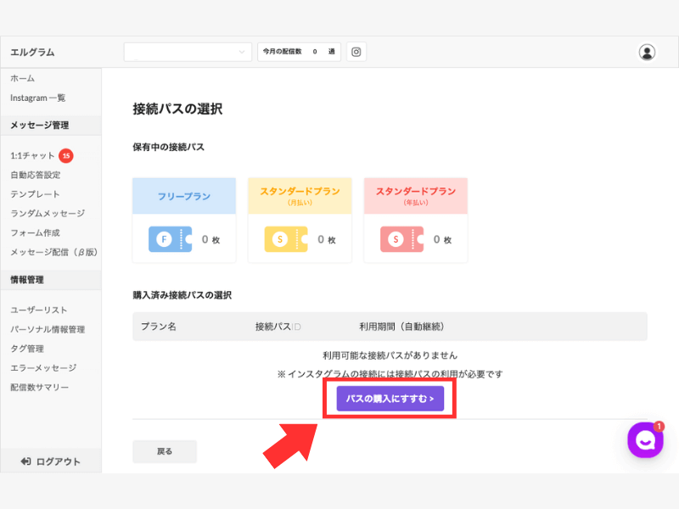Click the 戻る button
This screenshot has height=509, width=679.
(165, 451)
